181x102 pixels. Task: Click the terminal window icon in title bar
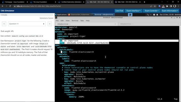56,18
